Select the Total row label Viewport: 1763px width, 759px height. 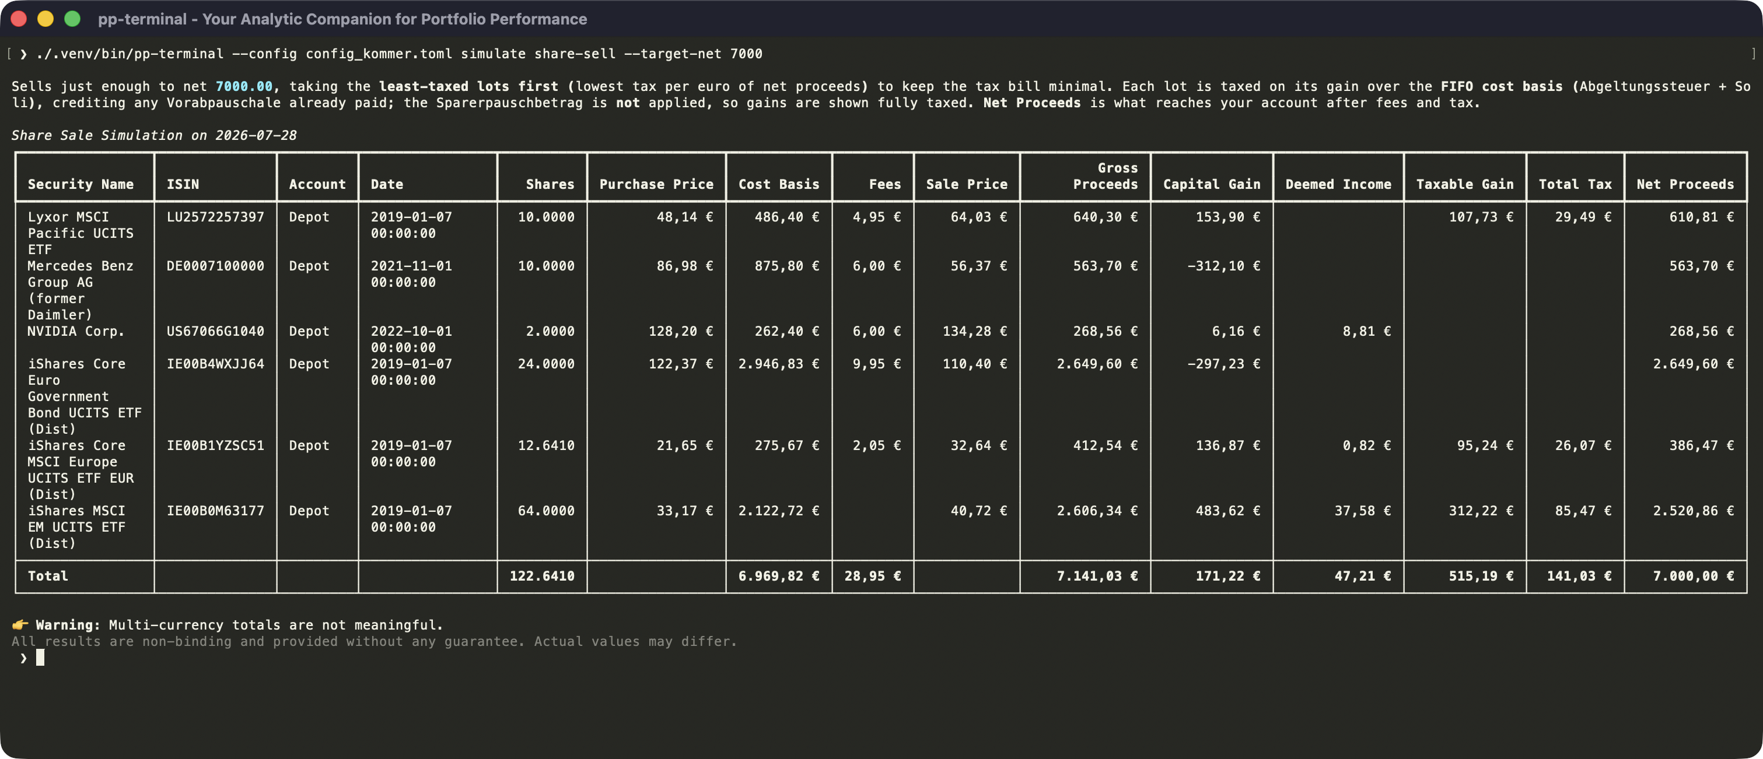click(x=48, y=576)
